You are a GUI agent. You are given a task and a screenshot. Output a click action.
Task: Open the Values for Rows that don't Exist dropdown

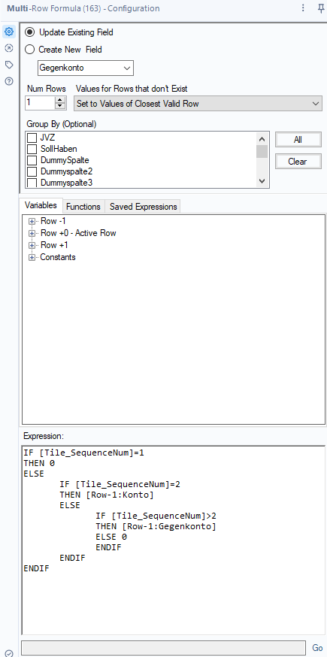tap(198, 104)
